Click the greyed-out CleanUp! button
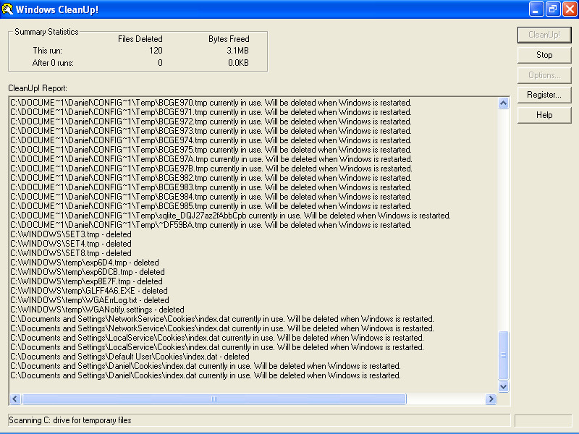This screenshot has height=434, width=579. coord(544,35)
